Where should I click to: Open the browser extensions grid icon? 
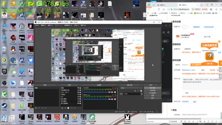coord(211,9)
